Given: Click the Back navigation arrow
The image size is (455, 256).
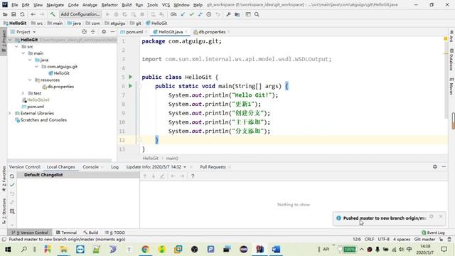Looking at the screenshot, I should [33, 14].
